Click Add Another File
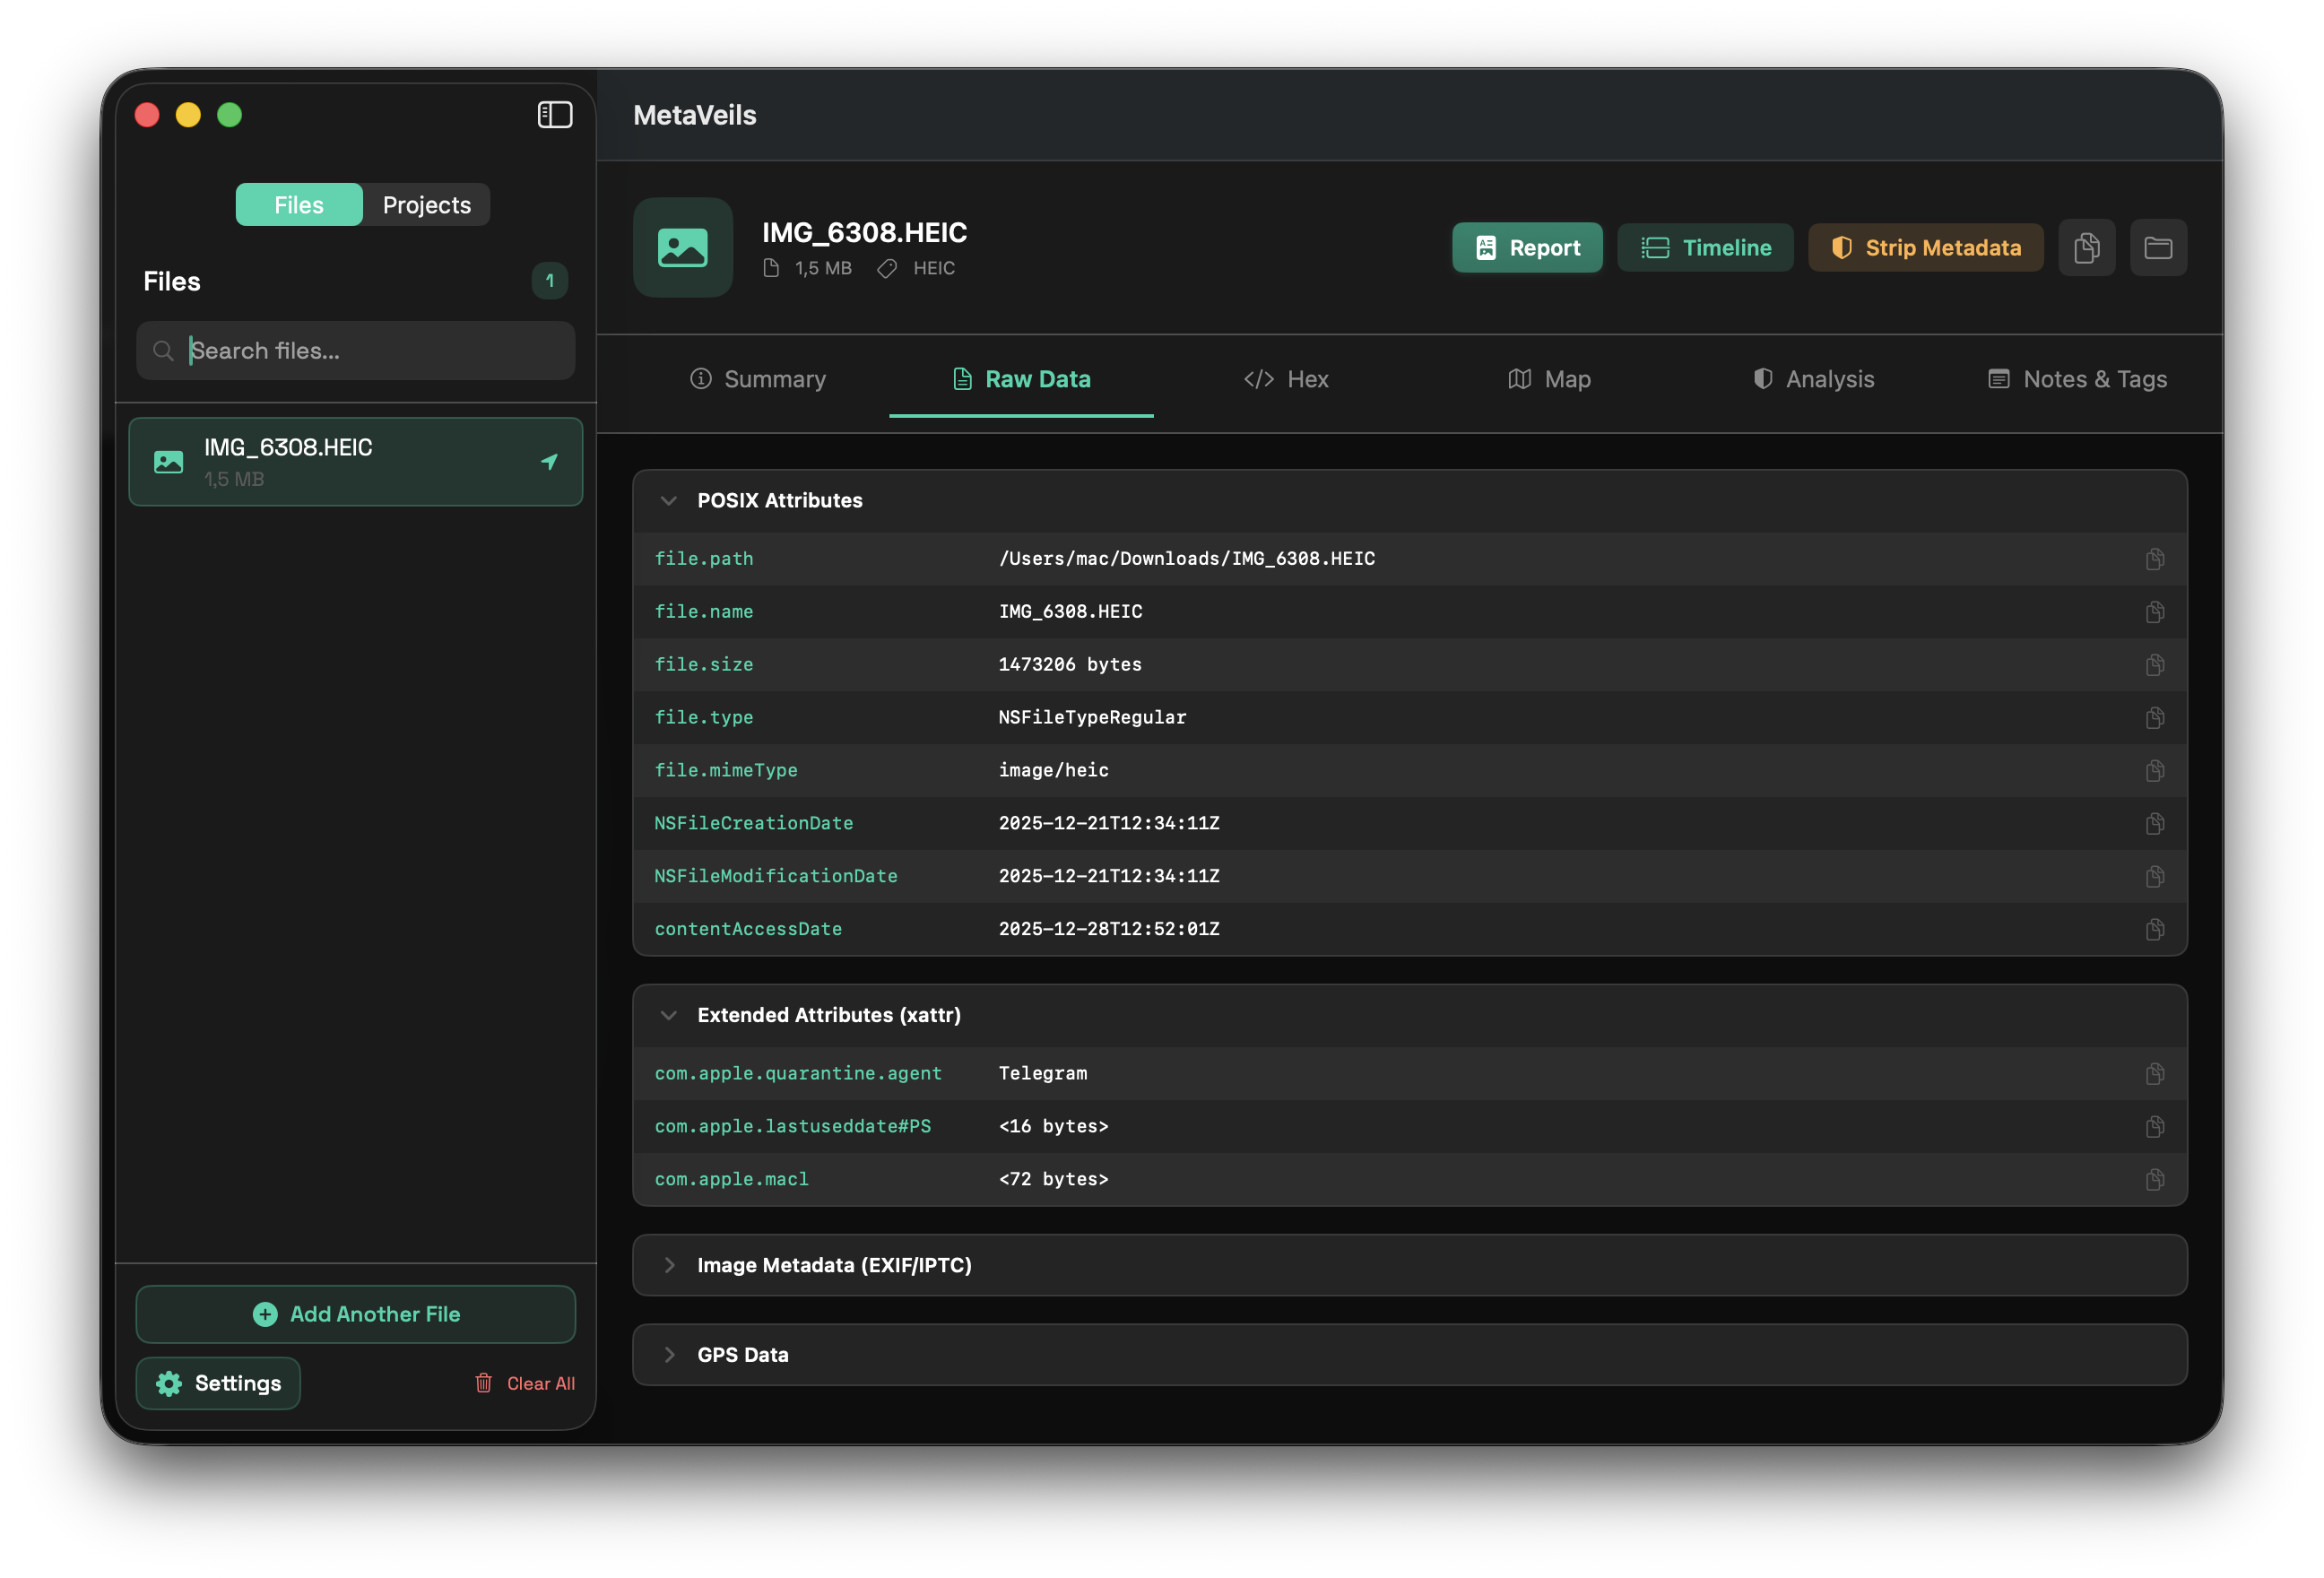This screenshot has width=2324, height=1578. click(356, 1314)
